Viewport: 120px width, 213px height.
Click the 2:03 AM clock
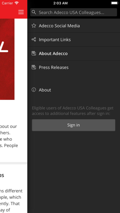pyautogui.click(x=60, y=3)
